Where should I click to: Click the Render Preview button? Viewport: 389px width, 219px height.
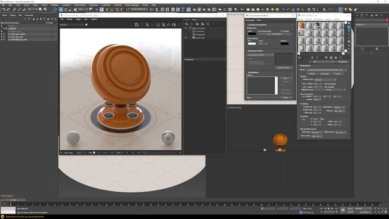coord(284,68)
